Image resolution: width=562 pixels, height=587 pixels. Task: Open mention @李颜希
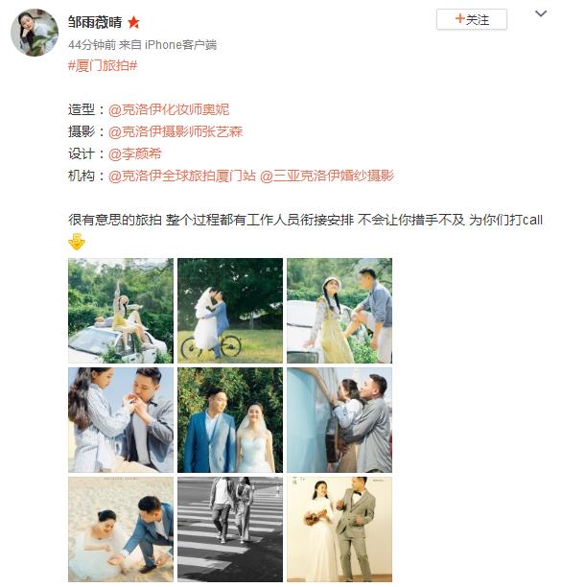tap(135, 153)
